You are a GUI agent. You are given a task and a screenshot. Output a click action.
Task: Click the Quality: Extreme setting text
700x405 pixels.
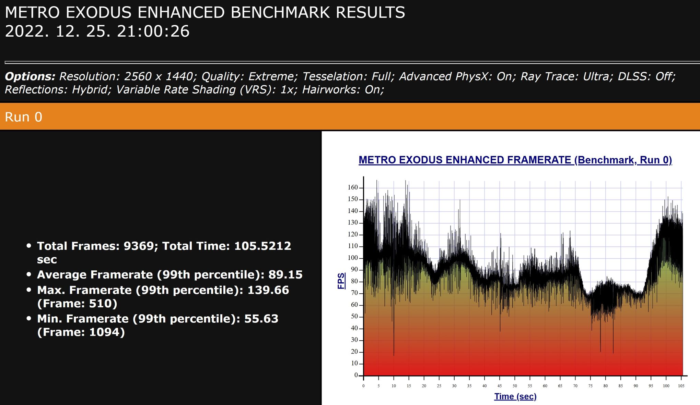[249, 76]
